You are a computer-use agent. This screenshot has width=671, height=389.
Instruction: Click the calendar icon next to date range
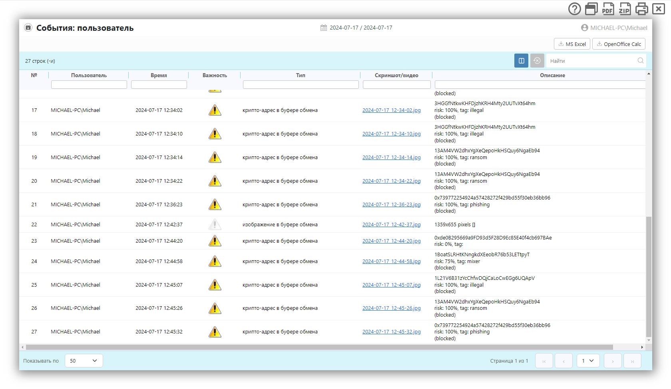[x=324, y=28]
